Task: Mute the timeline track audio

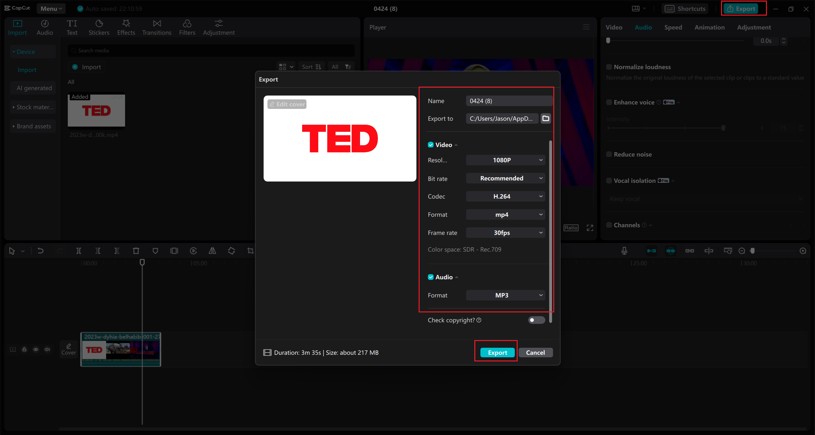Action: click(x=47, y=349)
